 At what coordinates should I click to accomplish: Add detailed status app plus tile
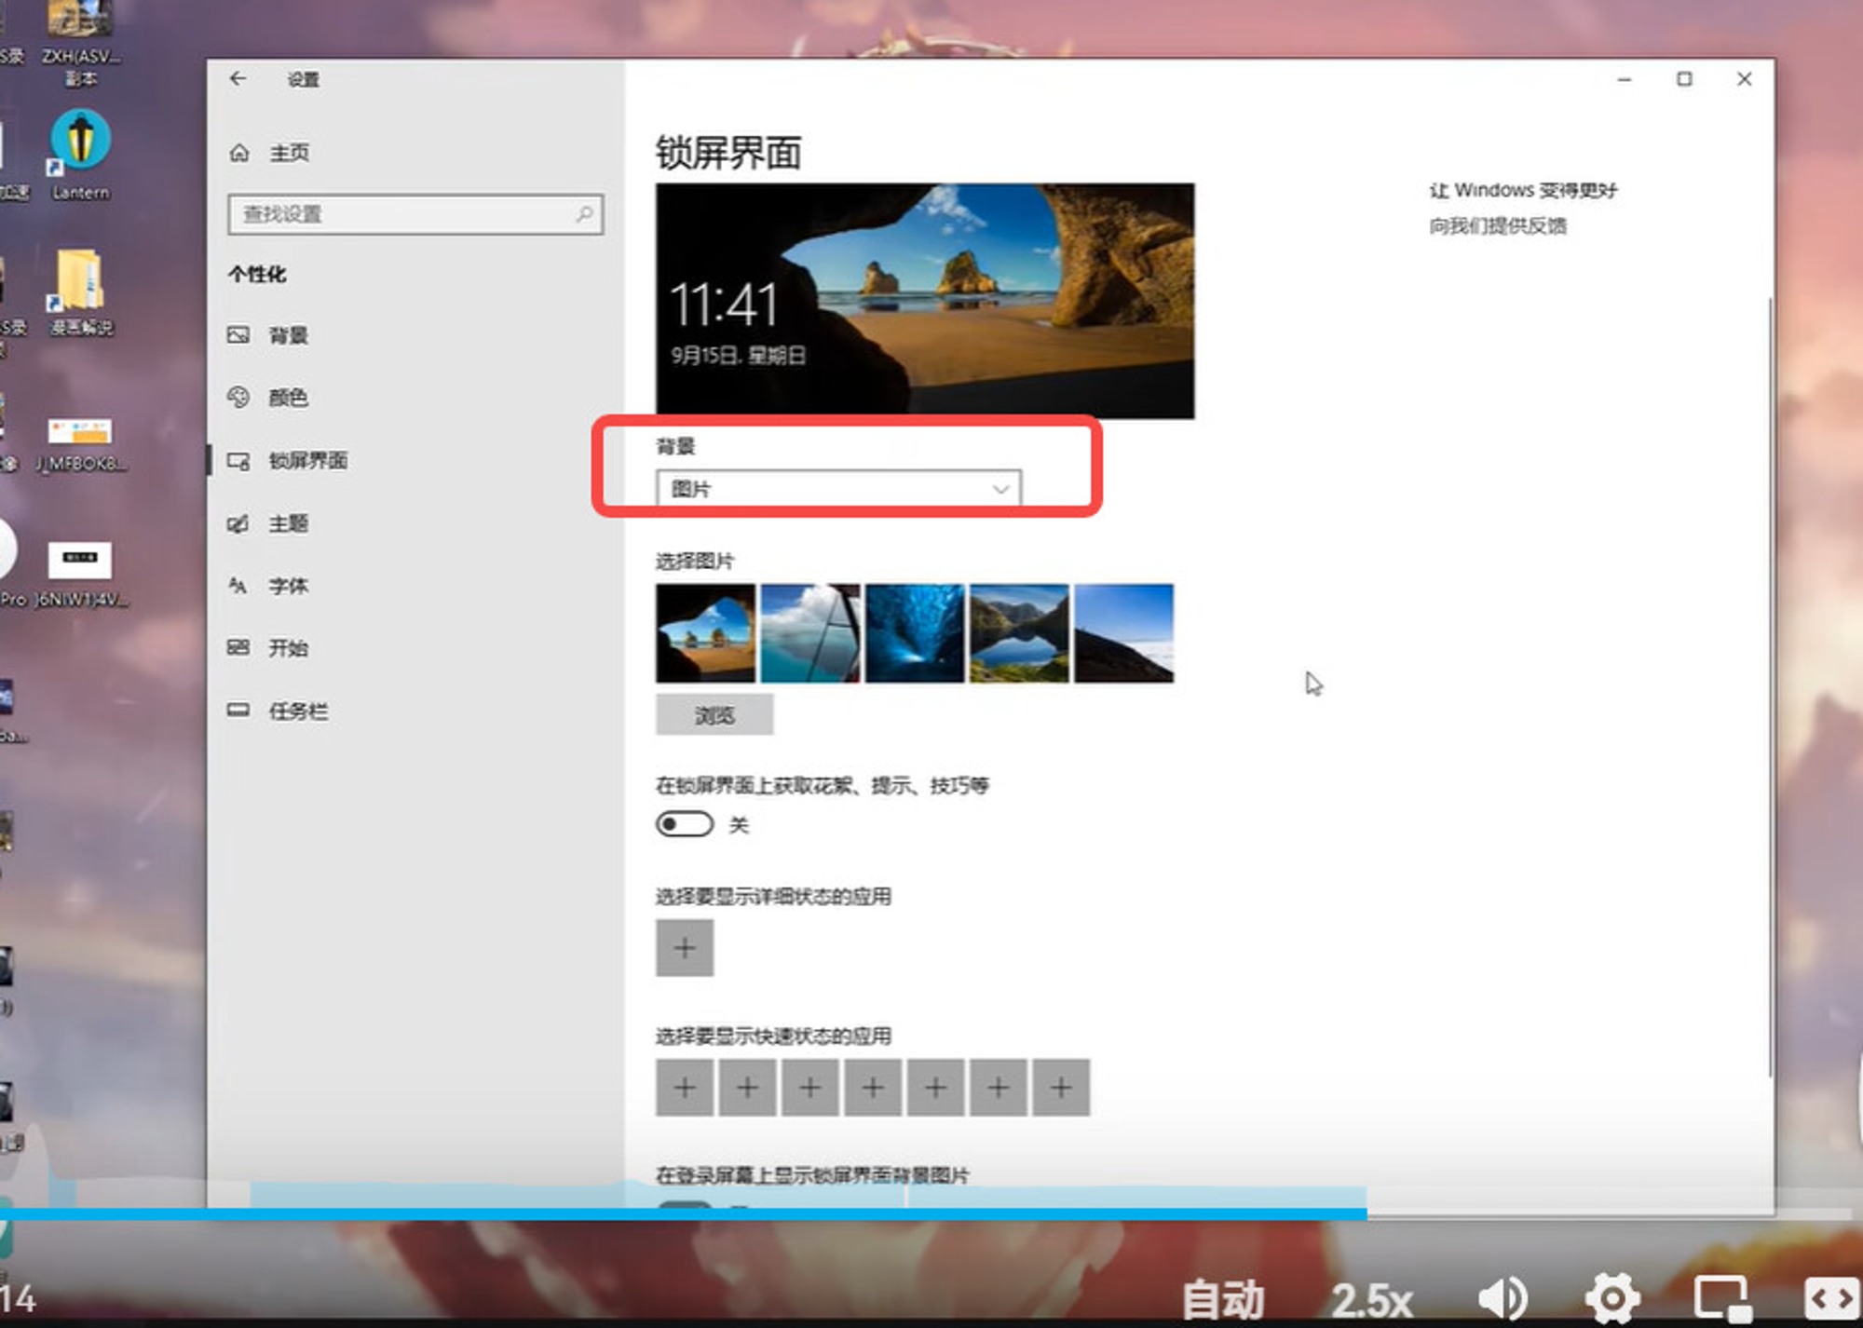685,948
